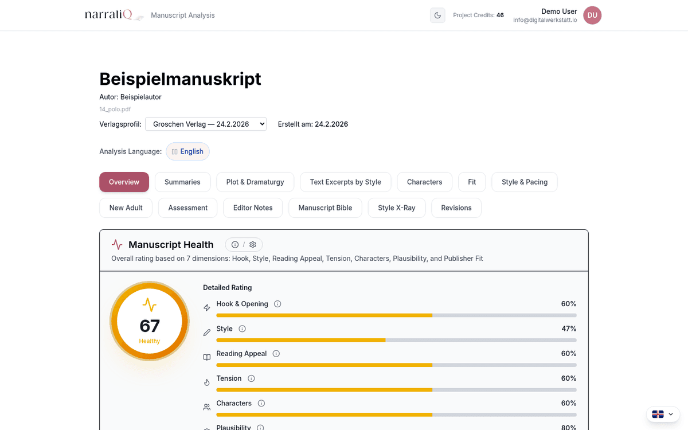Click the lightning icon beside Hook & Opening

click(x=206, y=307)
